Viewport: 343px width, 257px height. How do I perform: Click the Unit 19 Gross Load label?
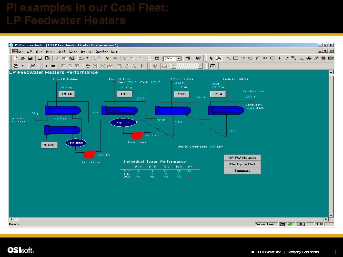click(x=192, y=147)
